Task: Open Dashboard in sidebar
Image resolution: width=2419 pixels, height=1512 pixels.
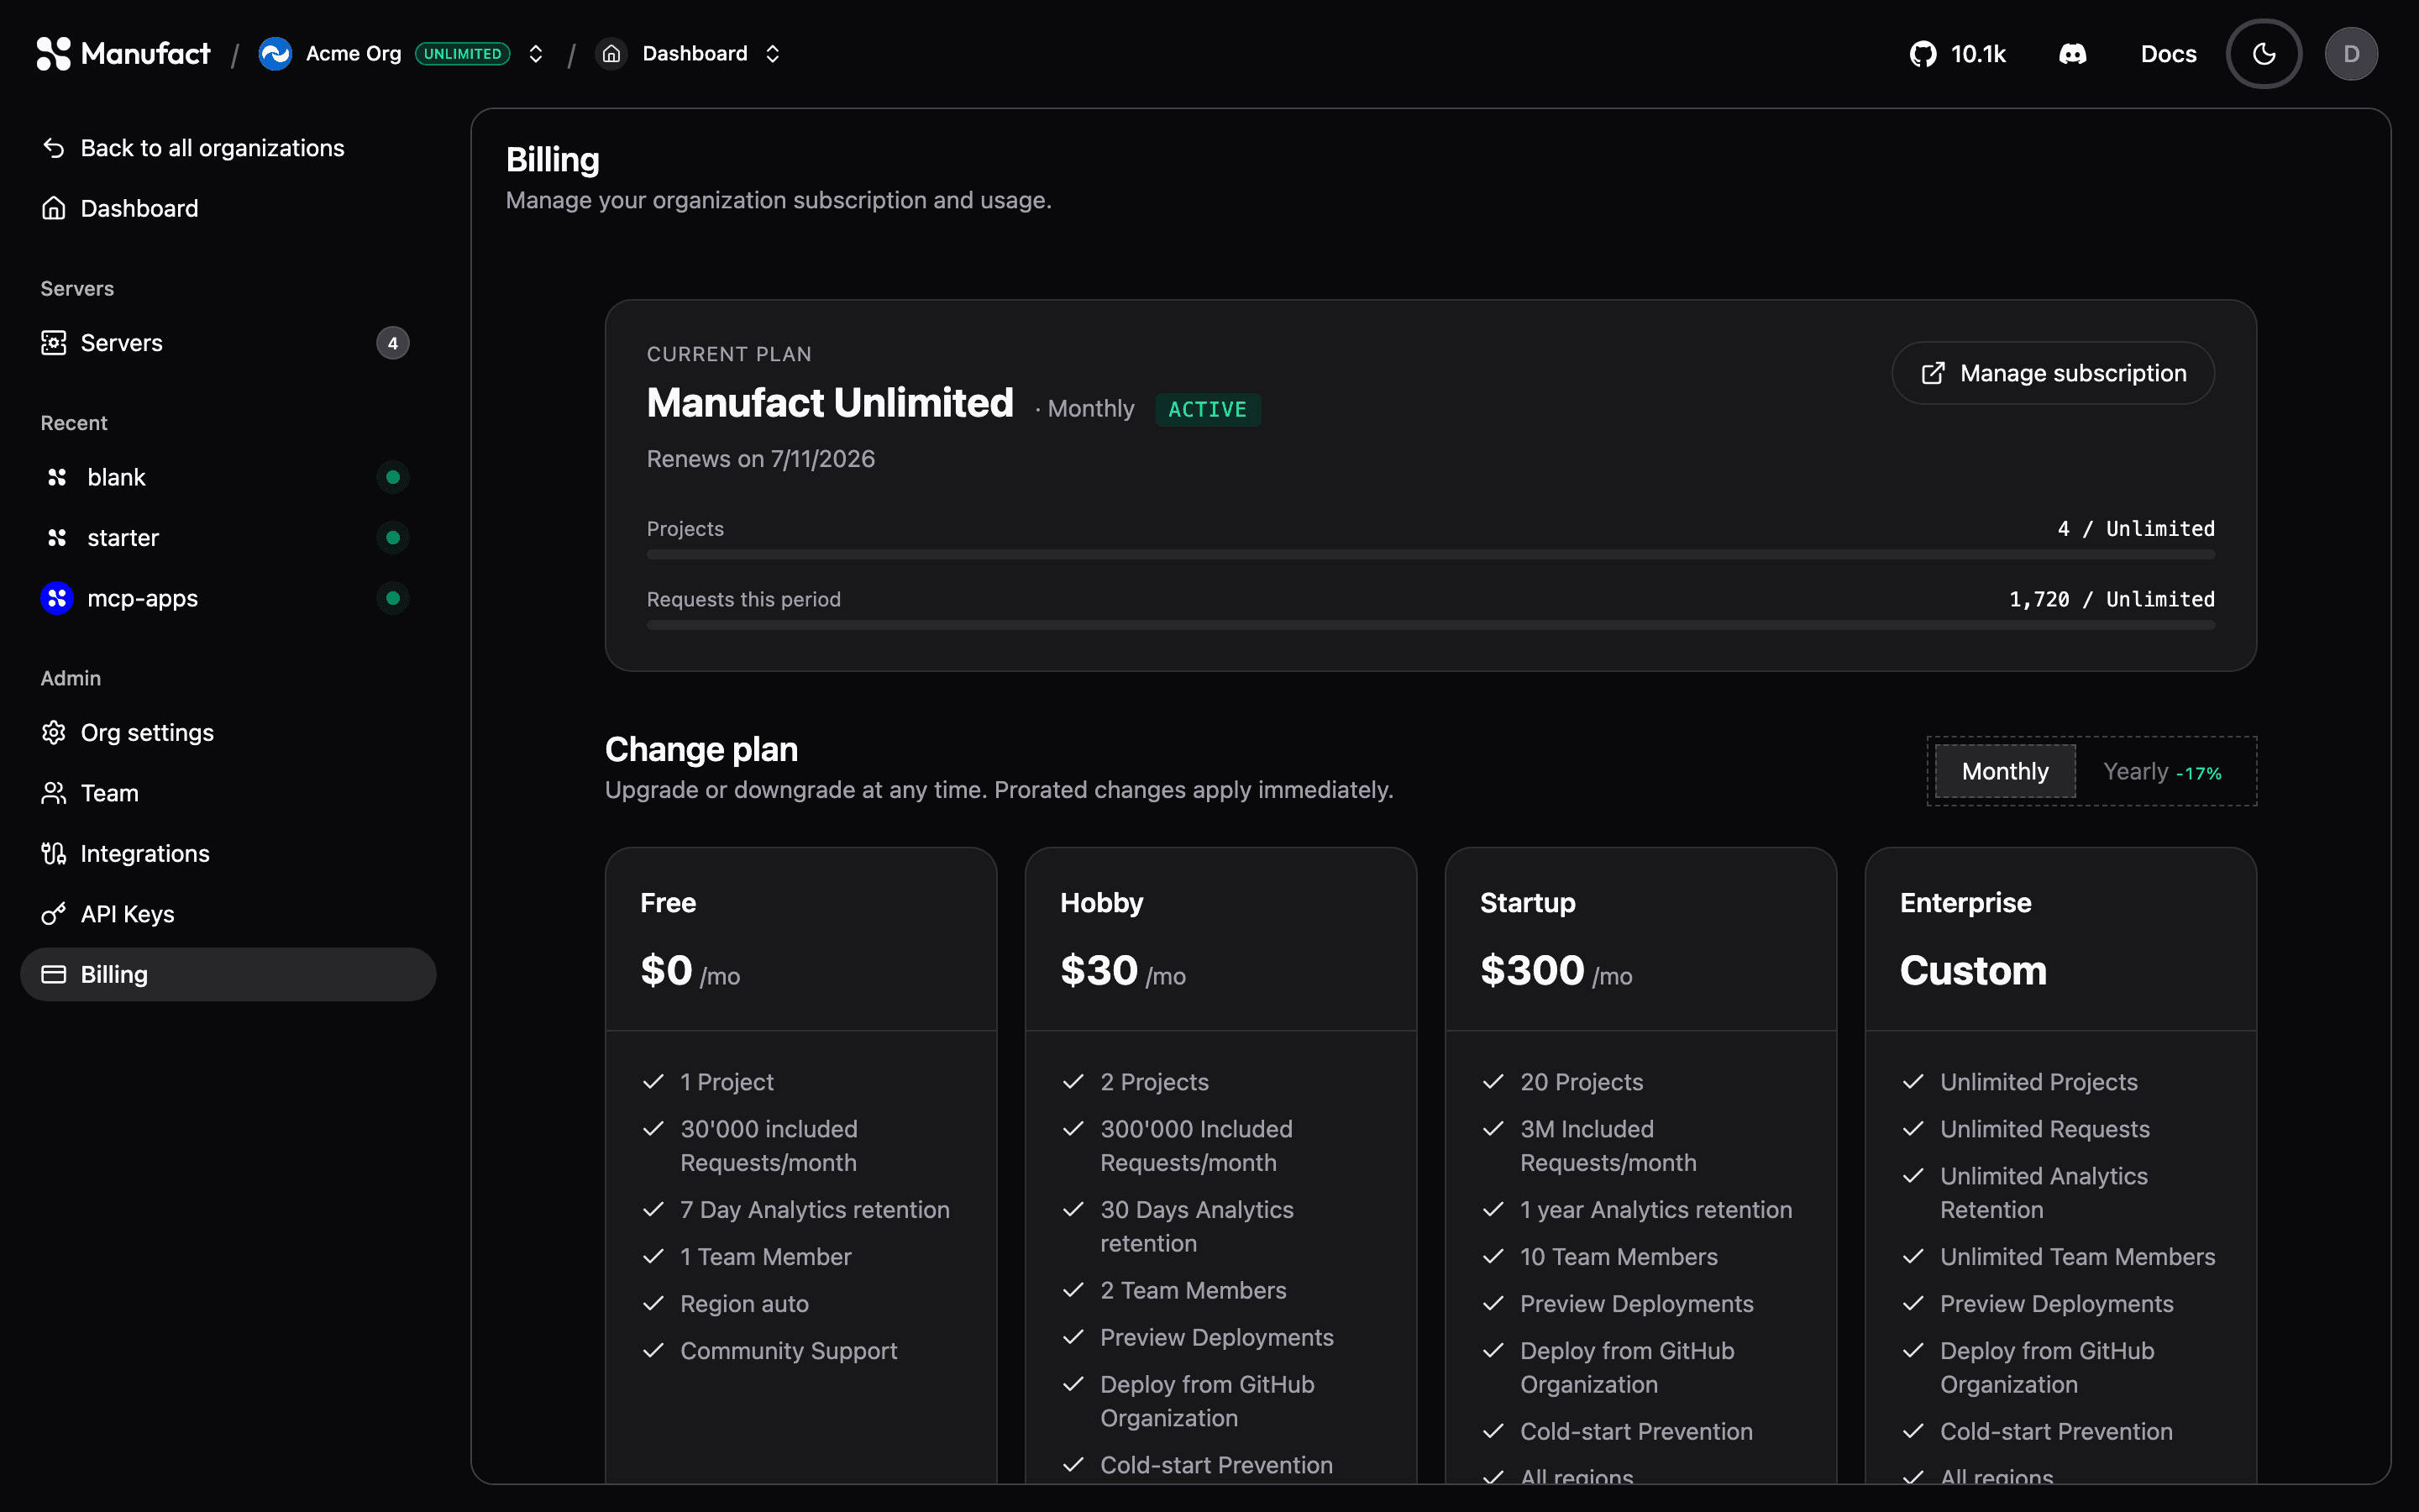Action: [x=228, y=208]
